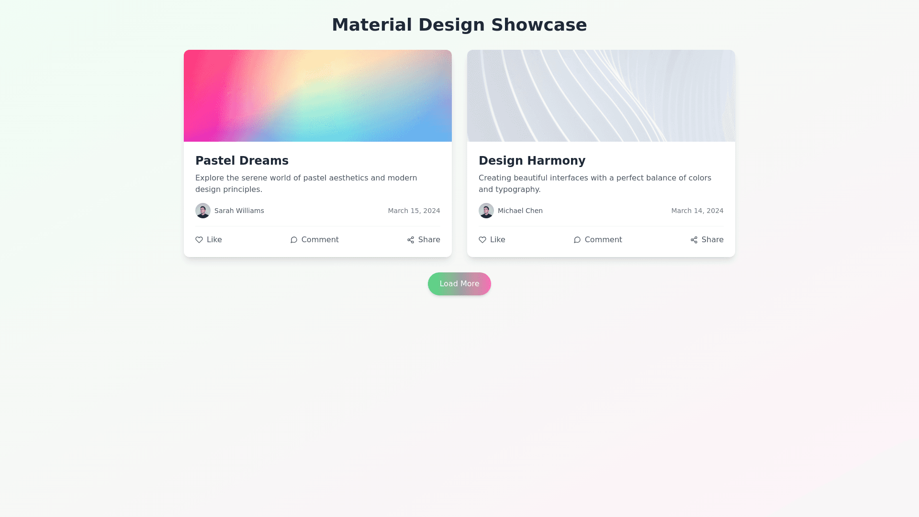Click the Sarah Williams author name
The image size is (919, 517).
(239, 211)
